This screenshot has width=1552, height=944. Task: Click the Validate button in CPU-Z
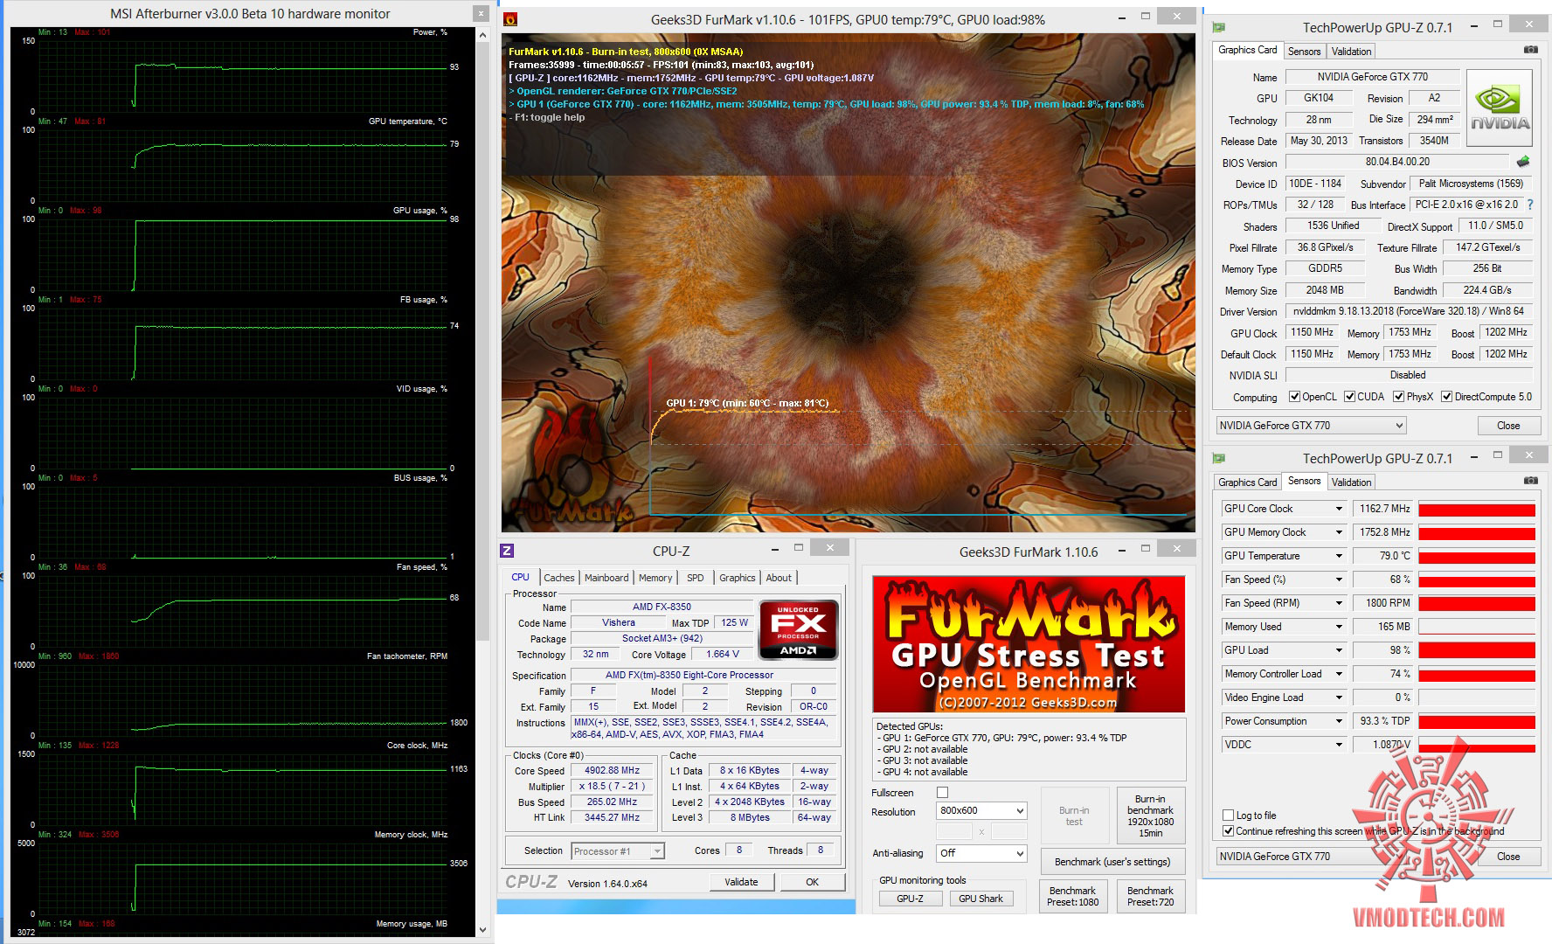741,882
